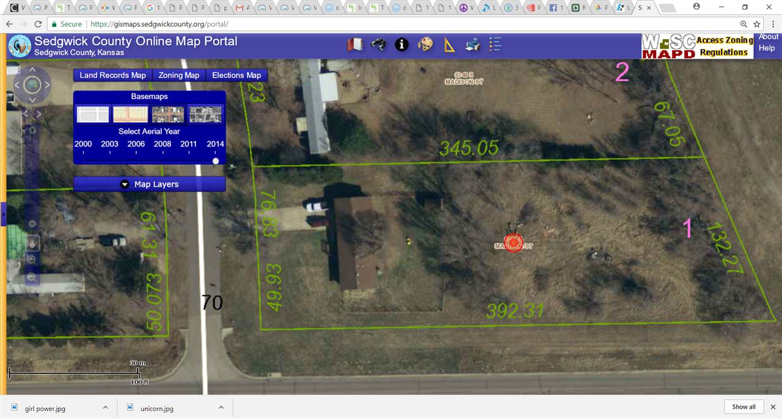The image size is (782, 419).
Task: Activate the hand pan tool
Action: (32, 243)
